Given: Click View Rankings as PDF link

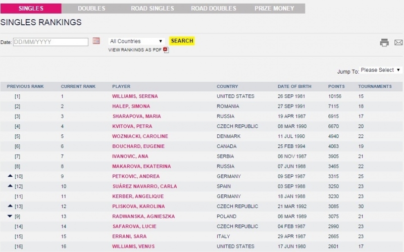Looking at the screenshot, I should click(135, 50).
